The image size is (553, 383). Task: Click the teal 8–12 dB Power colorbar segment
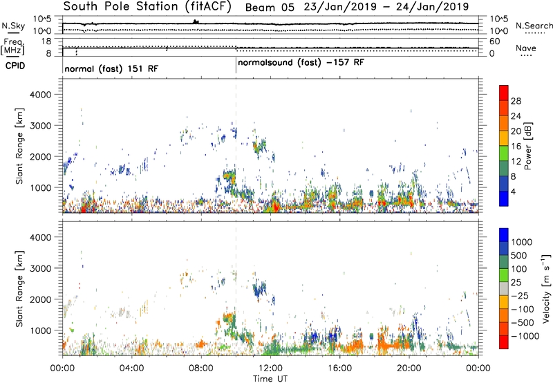[x=504, y=168]
